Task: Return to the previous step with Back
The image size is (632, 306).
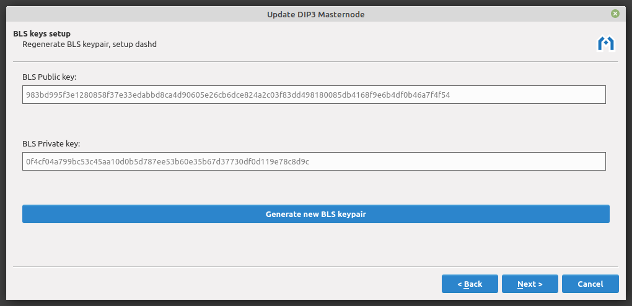Action: [470, 284]
